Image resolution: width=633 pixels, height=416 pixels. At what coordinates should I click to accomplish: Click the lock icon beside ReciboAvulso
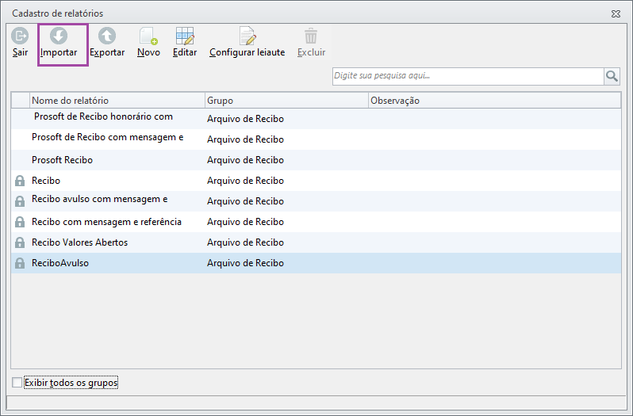[x=20, y=263]
